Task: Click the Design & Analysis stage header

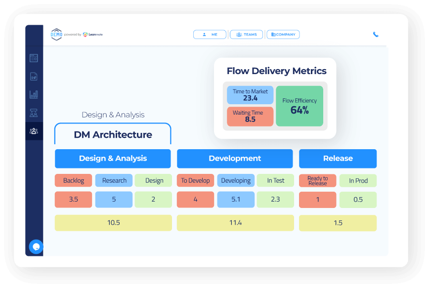Action: [x=113, y=159]
